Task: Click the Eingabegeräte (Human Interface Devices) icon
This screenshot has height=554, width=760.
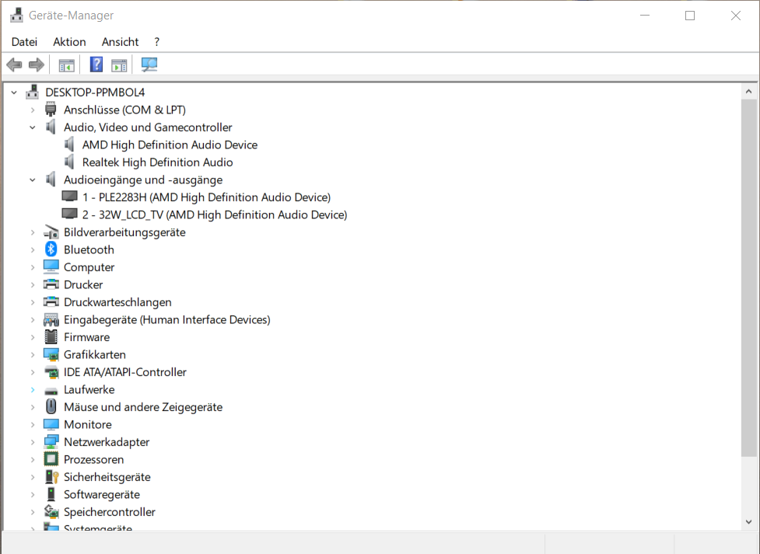Action: click(x=51, y=319)
